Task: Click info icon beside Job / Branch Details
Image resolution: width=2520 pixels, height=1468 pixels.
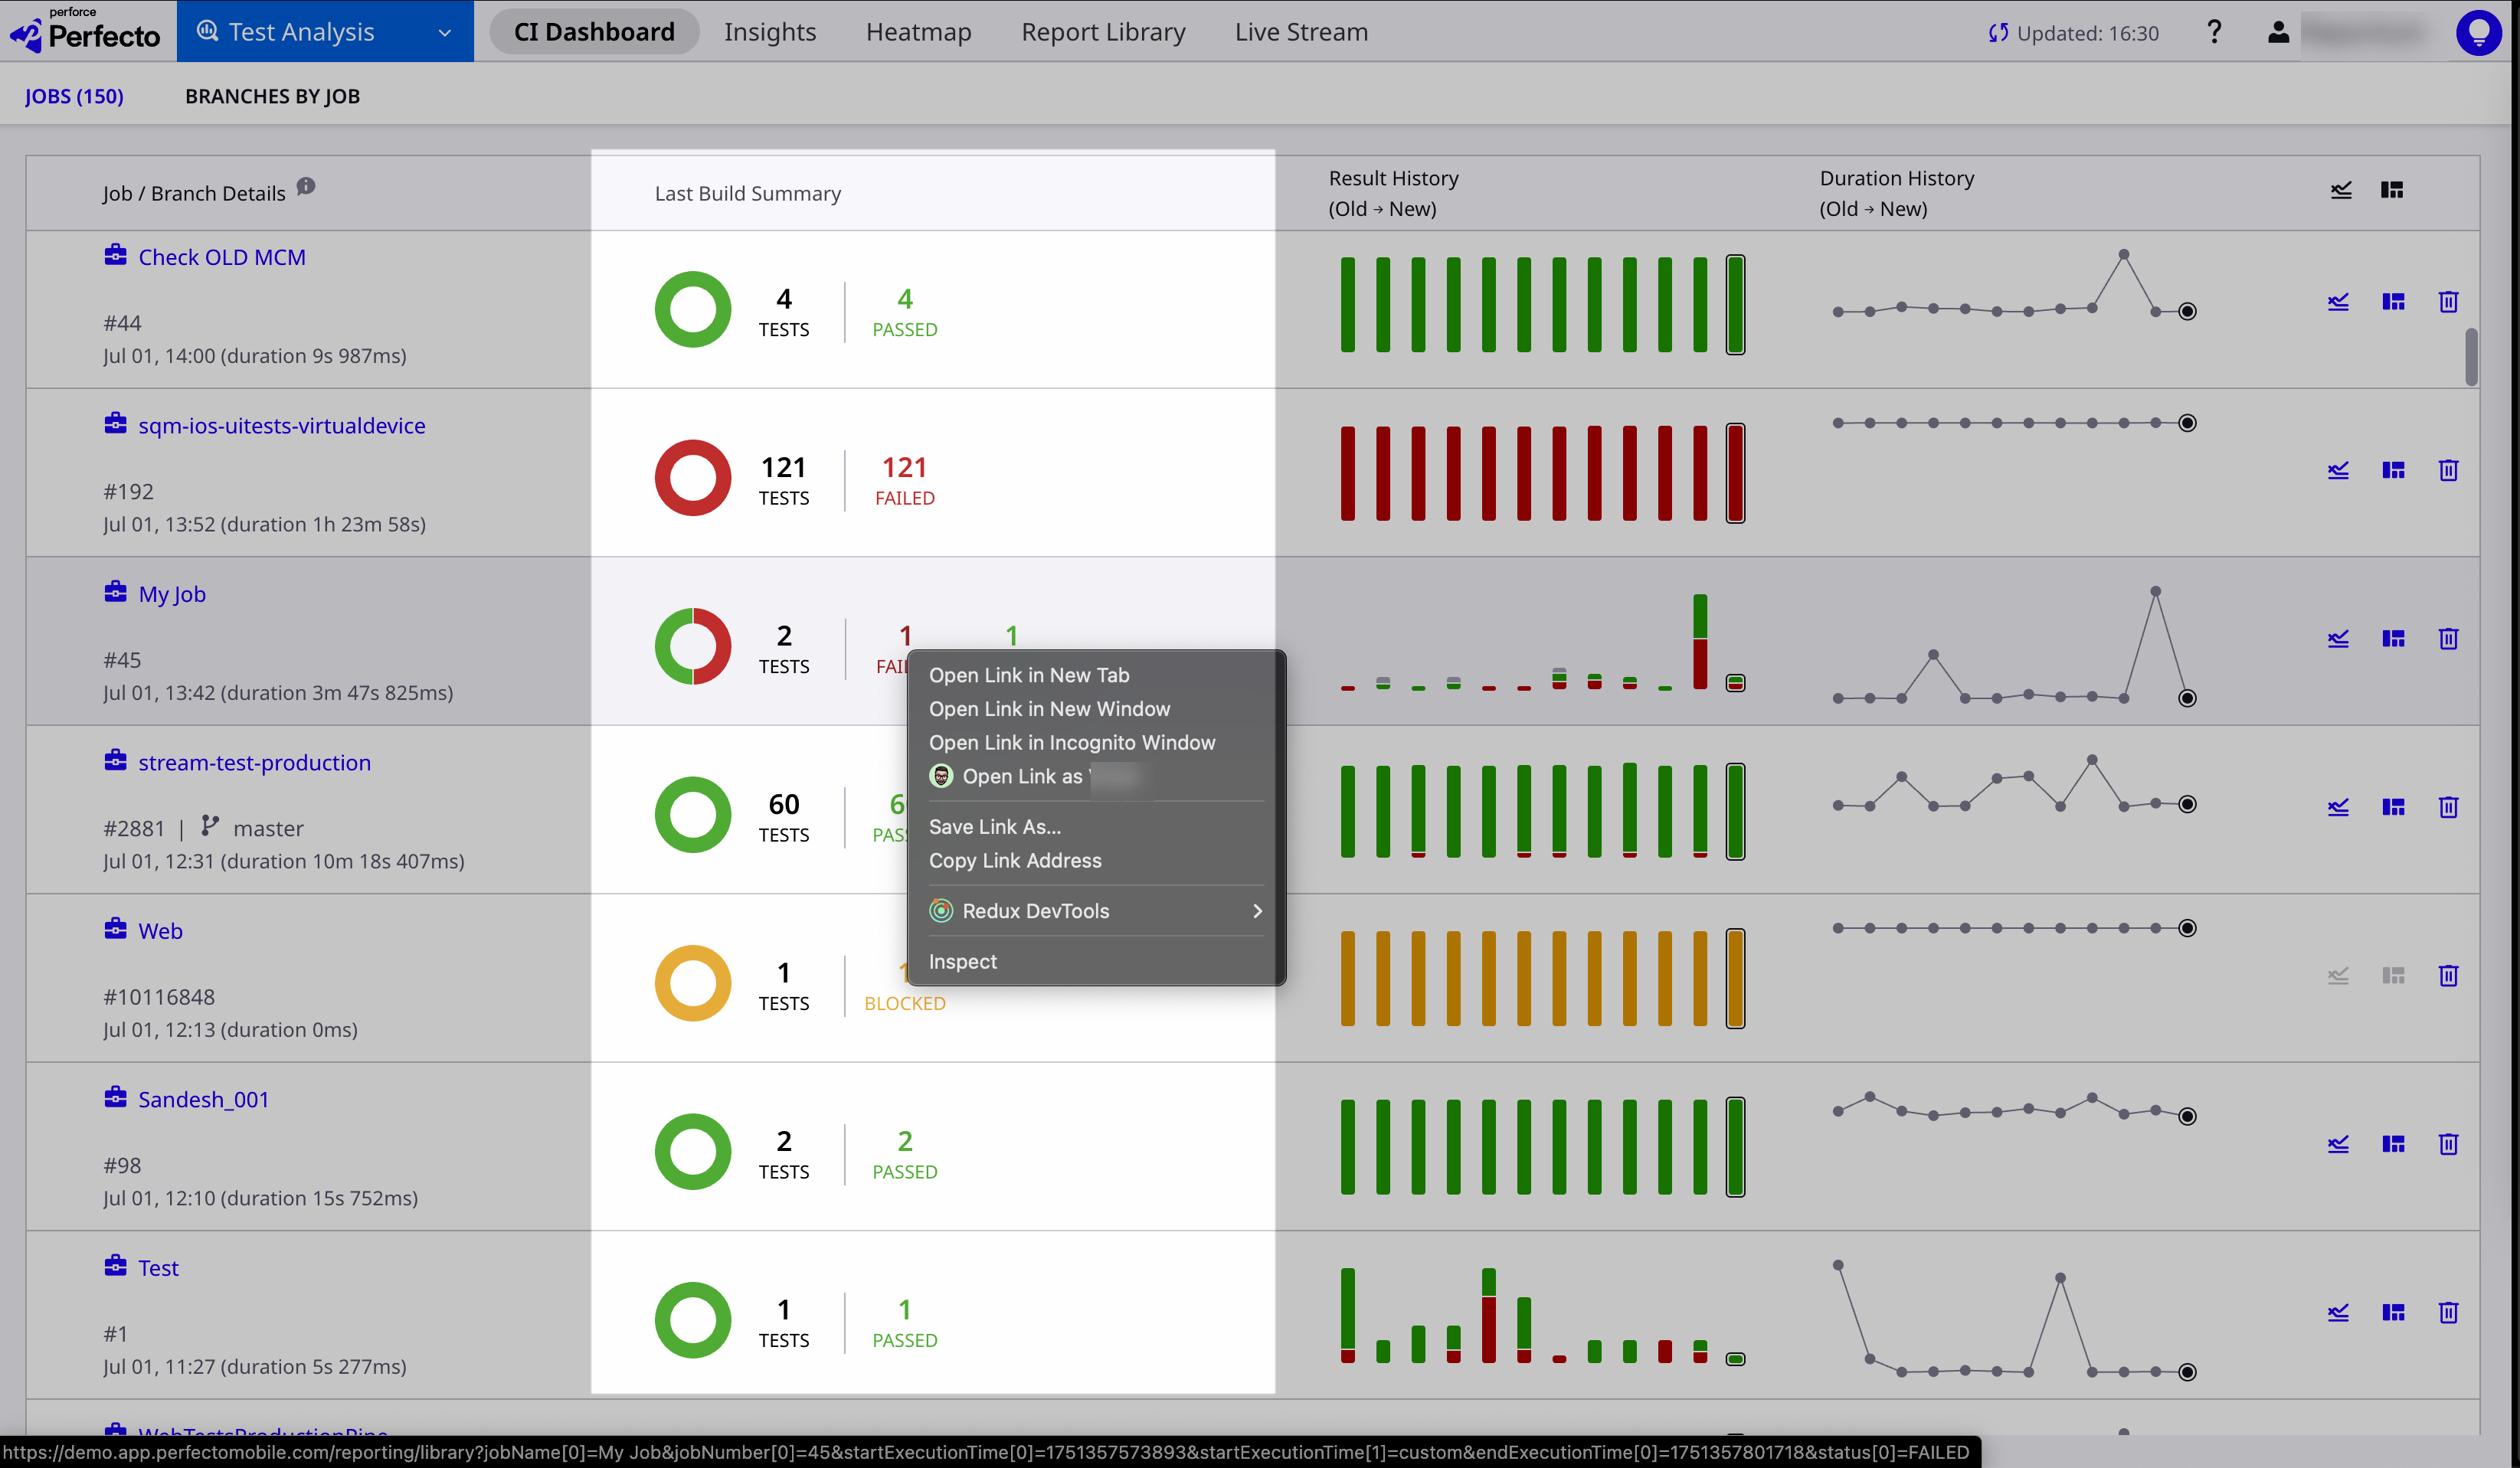Action: coord(306,186)
